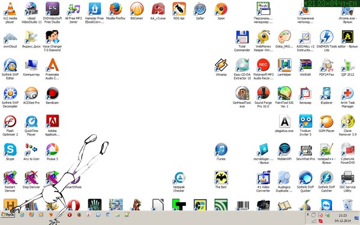Open the VLC media player shortcut
Image resolution: width=360 pixels, height=225 pixels.
click(10, 13)
